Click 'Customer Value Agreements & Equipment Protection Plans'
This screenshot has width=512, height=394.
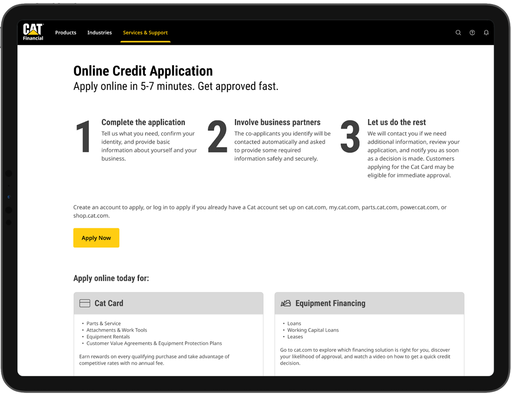[x=154, y=343]
